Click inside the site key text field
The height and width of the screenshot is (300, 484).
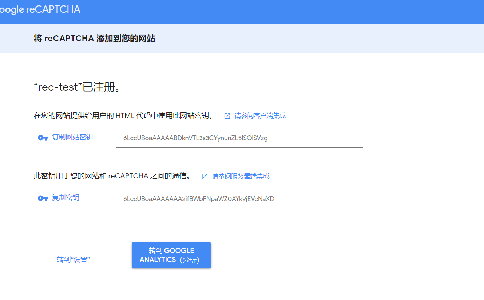tap(239, 138)
